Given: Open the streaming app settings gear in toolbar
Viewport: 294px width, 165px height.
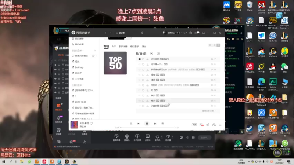Looking at the screenshot, I should coord(193,137).
